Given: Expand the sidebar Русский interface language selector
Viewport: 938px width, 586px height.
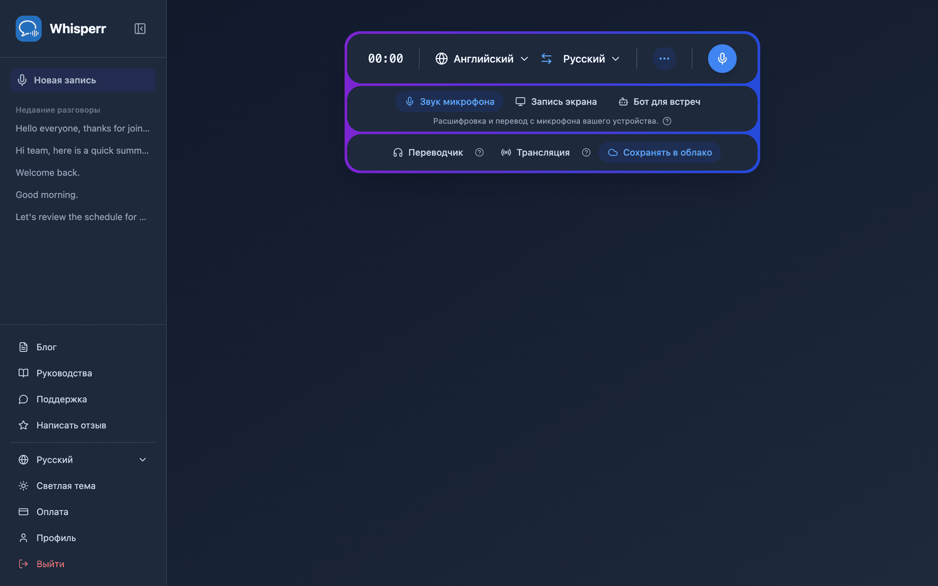Looking at the screenshot, I should click(x=83, y=460).
